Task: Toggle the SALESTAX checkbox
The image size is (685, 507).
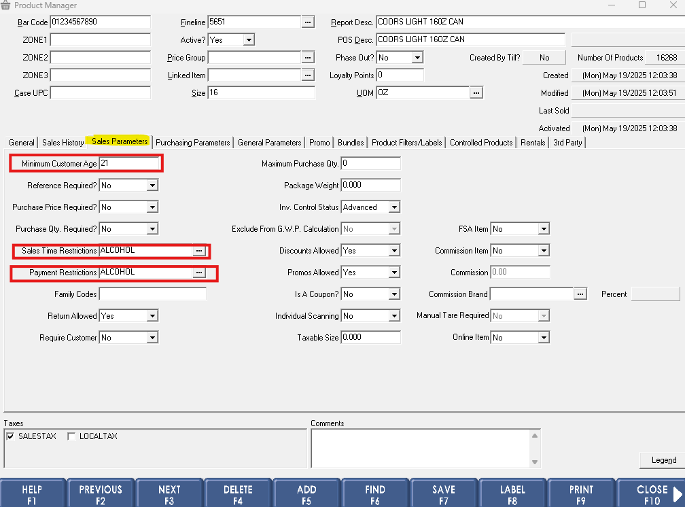Action: [x=10, y=436]
